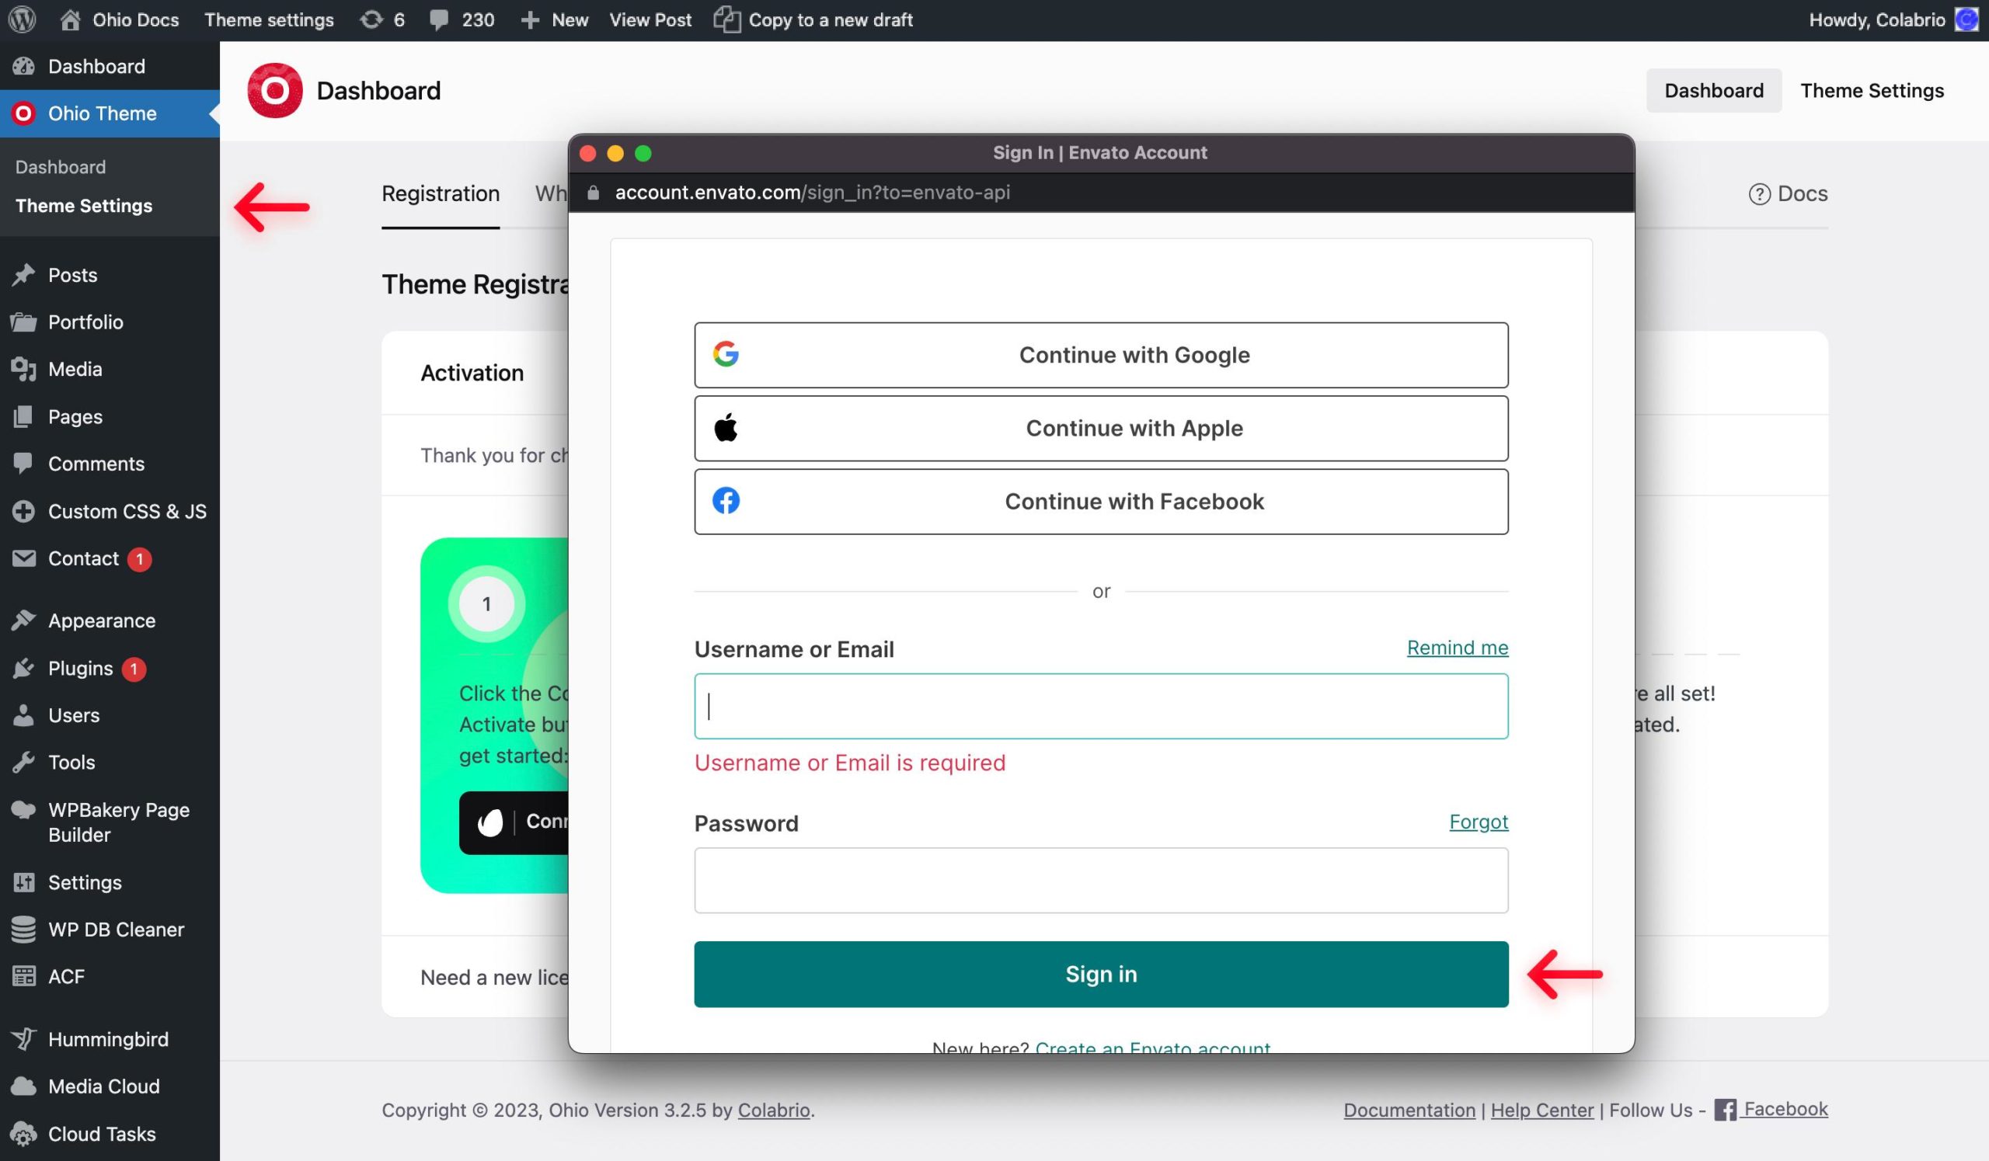Open Media Cloud in the sidebar
Screen dimensions: 1989x1161
pos(110,1086)
